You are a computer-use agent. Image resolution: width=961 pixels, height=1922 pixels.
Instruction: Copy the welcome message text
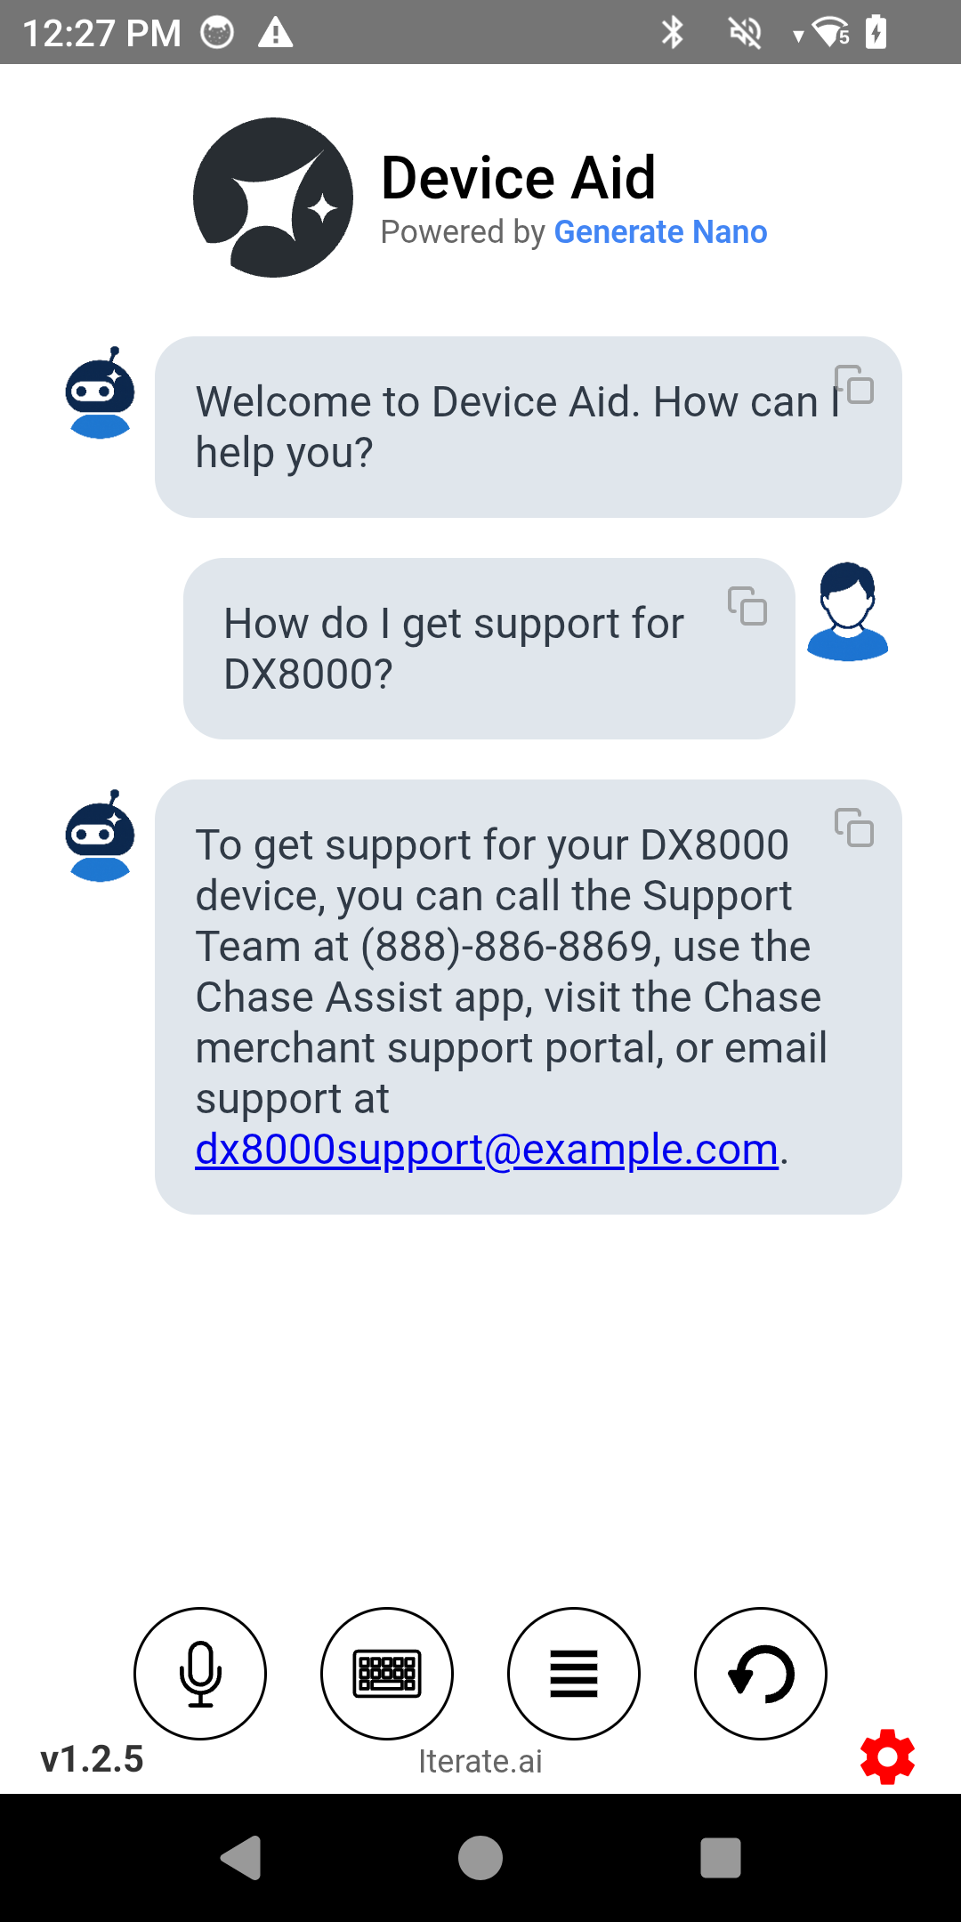click(854, 384)
